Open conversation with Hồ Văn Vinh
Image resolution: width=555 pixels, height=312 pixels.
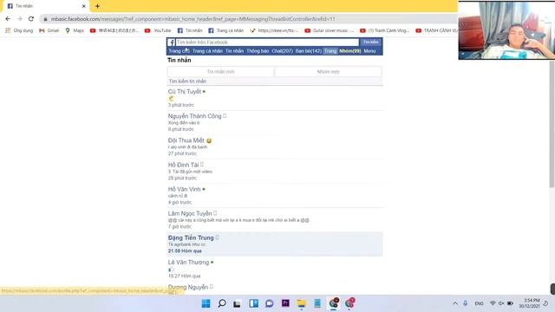pyautogui.click(x=184, y=189)
